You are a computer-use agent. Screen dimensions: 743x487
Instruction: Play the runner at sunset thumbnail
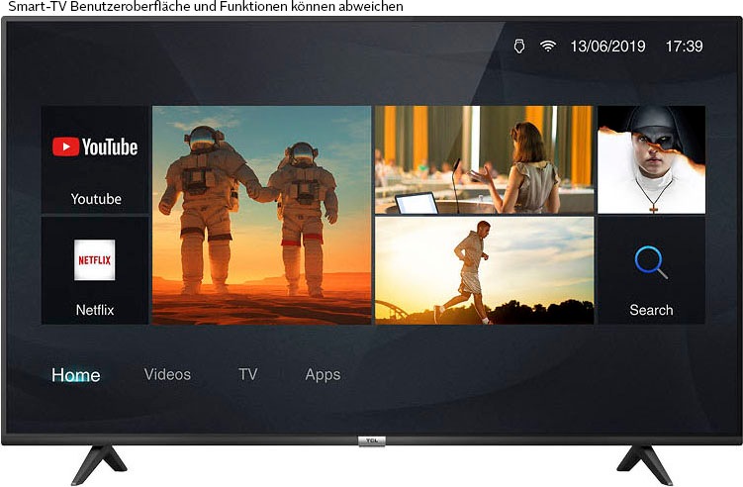click(x=484, y=270)
